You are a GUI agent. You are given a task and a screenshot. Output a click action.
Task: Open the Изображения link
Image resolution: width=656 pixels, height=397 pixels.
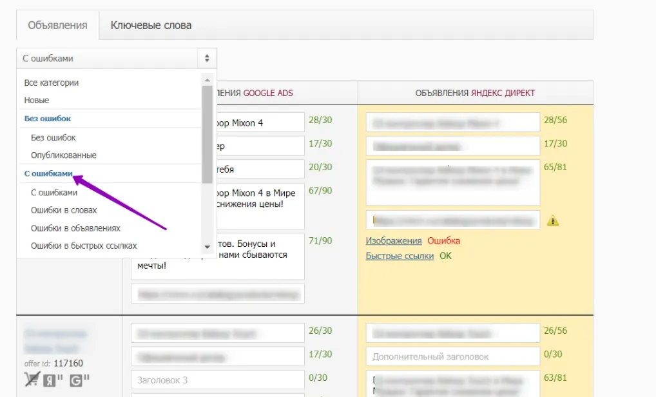coord(394,241)
